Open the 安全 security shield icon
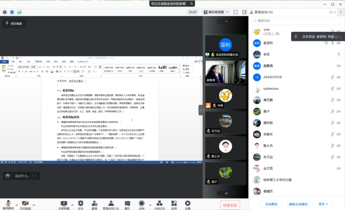The width and height of the screenshot is (345, 210). 80,203
